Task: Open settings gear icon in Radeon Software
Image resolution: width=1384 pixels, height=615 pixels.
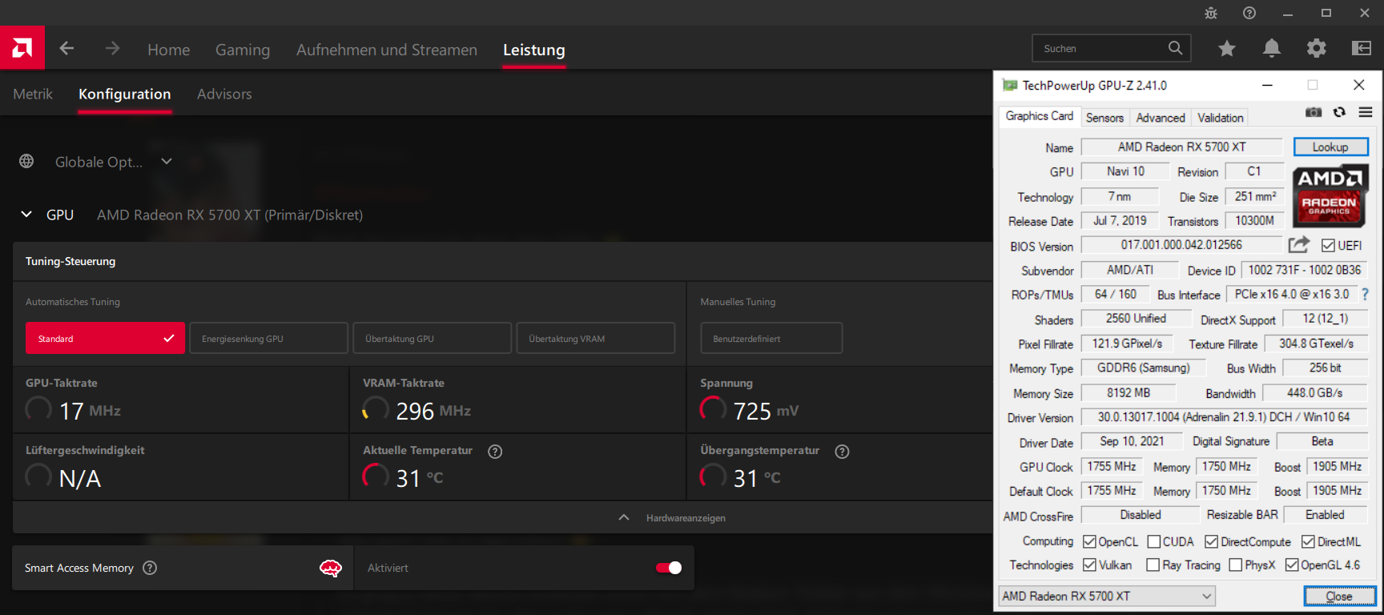Action: [1316, 49]
